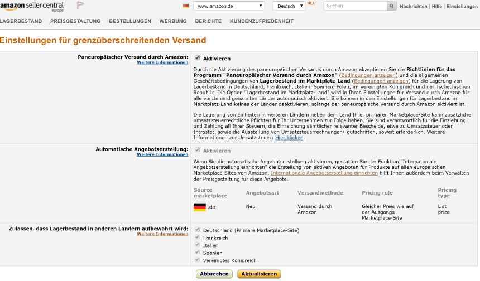Click the Abbrechen button
480x281 pixels.
coord(214,274)
